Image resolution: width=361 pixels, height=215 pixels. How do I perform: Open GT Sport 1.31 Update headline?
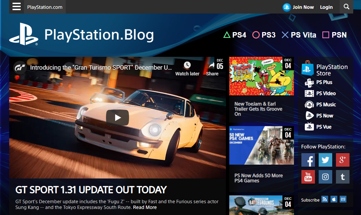[x=91, y=190]
